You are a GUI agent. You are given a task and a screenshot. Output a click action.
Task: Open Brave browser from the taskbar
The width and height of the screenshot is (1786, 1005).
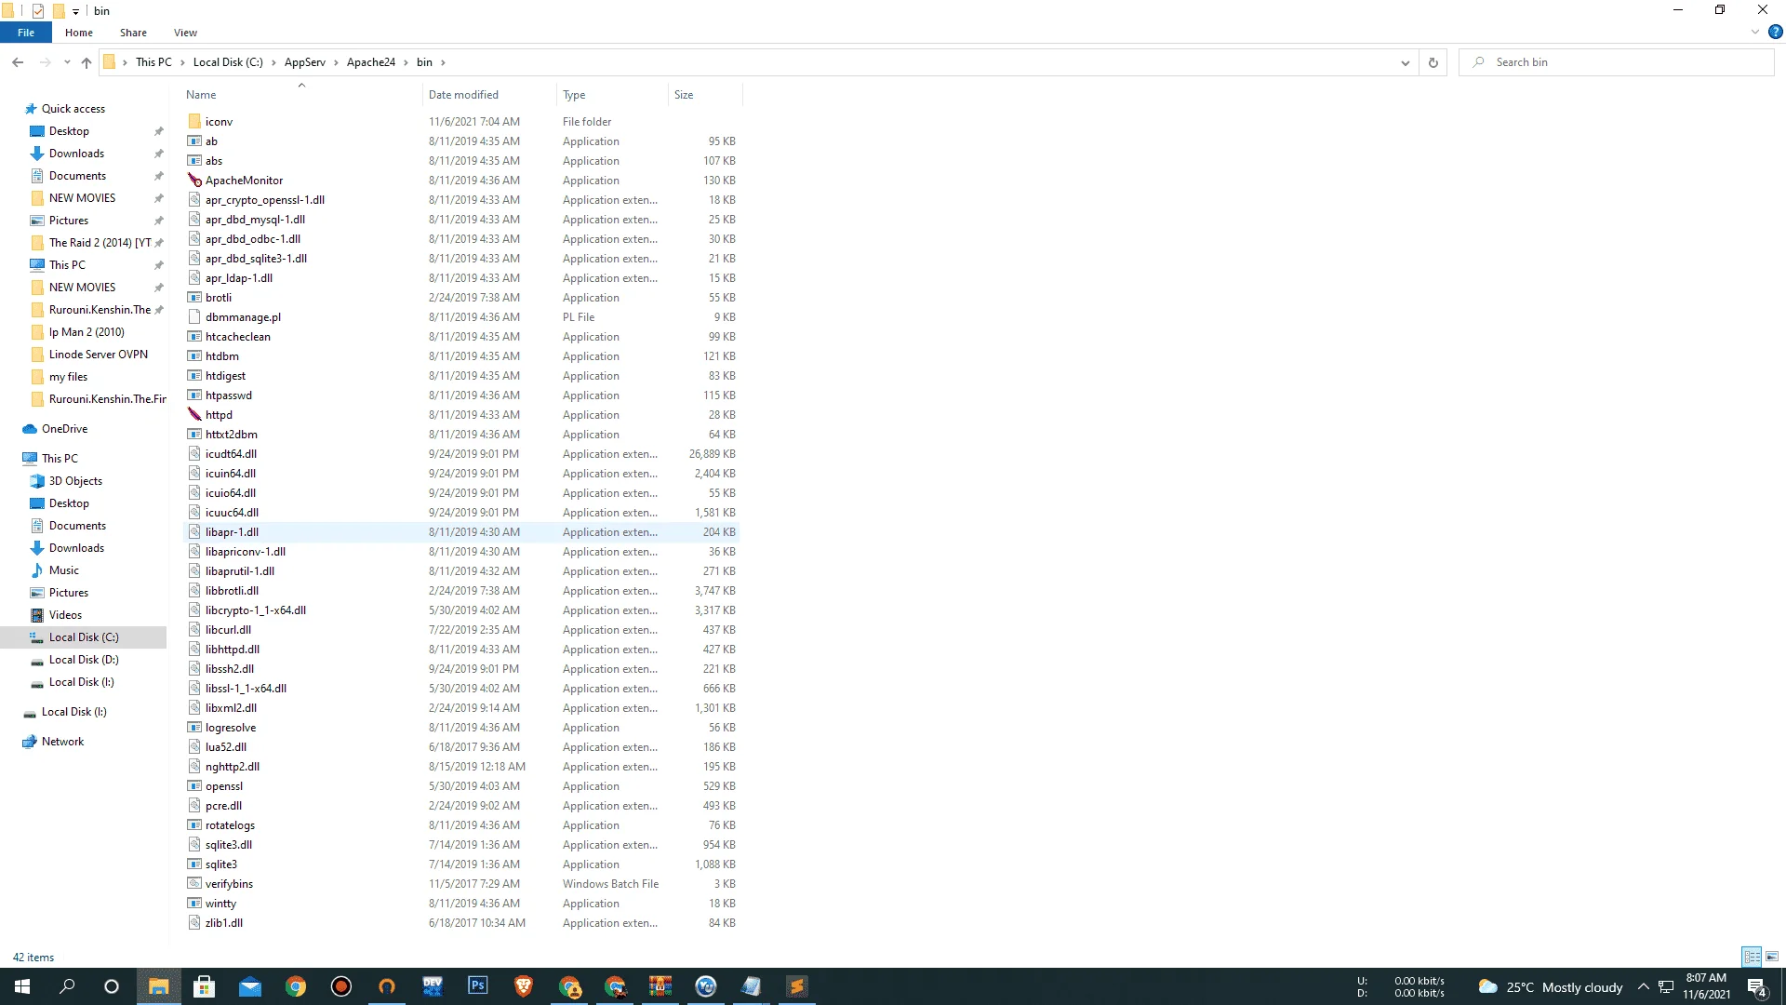coord(524,986)
